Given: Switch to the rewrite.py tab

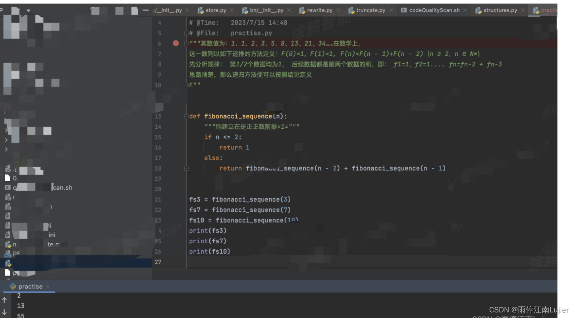Looking at the screenshot, I should pos(320,10).
